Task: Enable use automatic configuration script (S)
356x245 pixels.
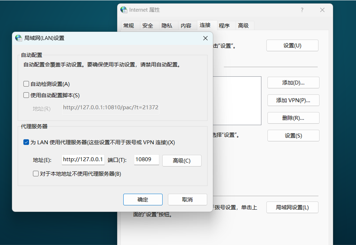Action: tap(26, 95)
